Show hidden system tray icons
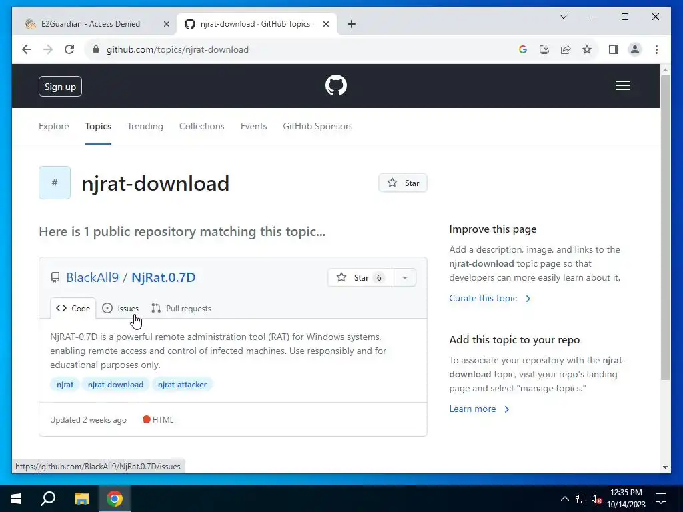The height and width of the screenshot is (512, 683). tap(564, 499)
